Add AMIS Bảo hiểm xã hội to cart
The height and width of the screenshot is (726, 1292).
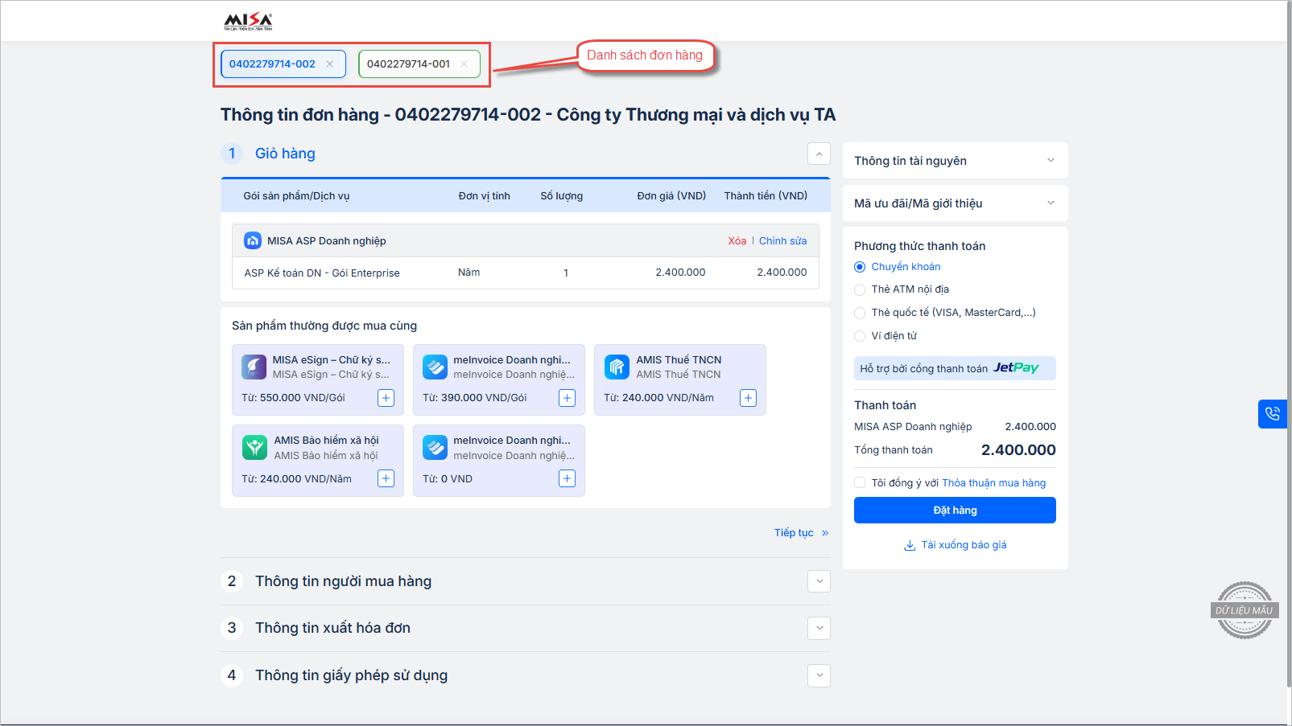click(386, 478)
